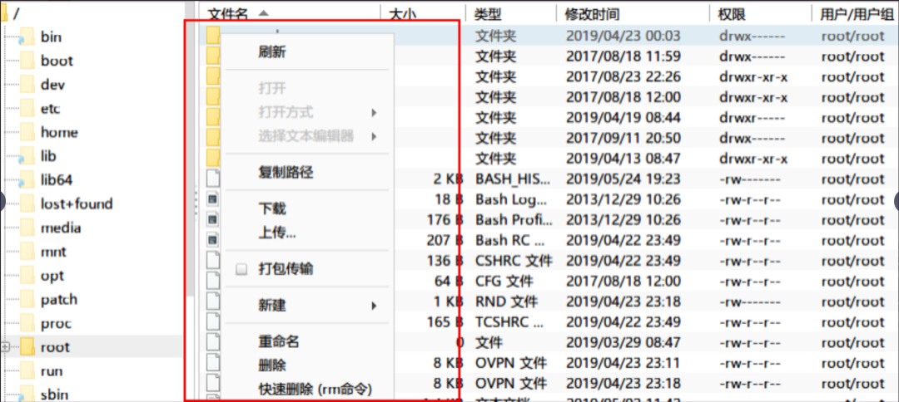Viewport: 899px width, 402px height.
Task: Click the etc folder icon in tree
Action: click(27, 108)
